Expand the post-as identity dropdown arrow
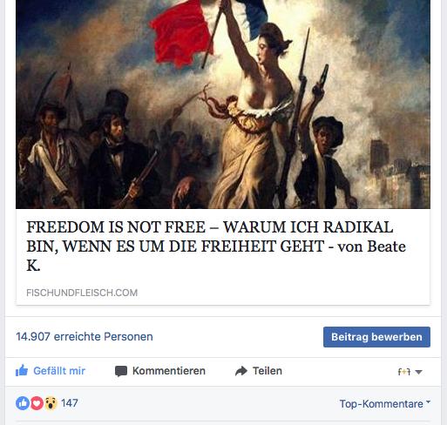This screenshot has height=425, width=447. [418, 372]
